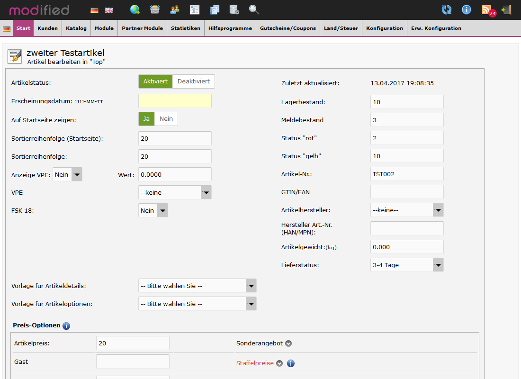Click the magnifying glass search icon
The height and width of the screenshot is (379, 521).
[x=254, y=9]
